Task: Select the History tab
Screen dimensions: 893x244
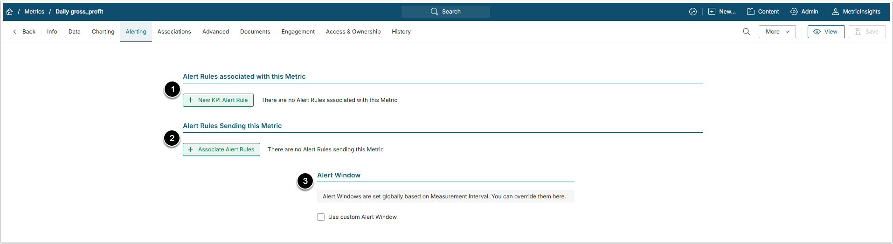Action: tap(401, 32)
